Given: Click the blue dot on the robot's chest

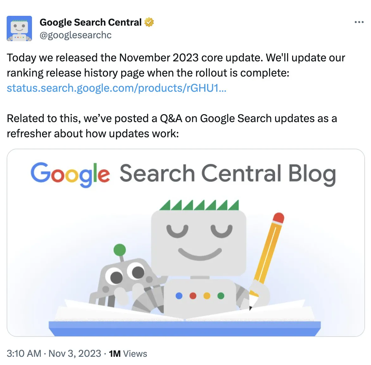Looking at the screenshot, I should [x=179, y=296].
